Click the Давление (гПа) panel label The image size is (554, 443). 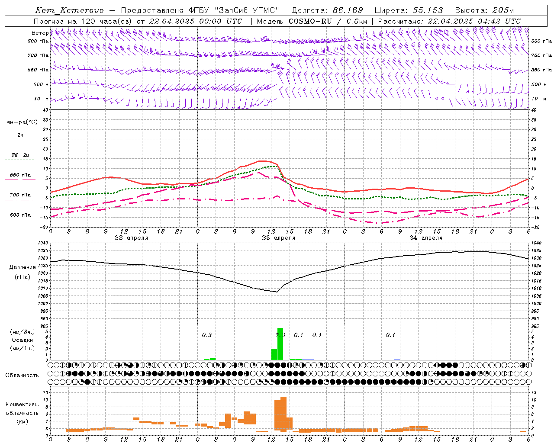(x=23, y=272)
